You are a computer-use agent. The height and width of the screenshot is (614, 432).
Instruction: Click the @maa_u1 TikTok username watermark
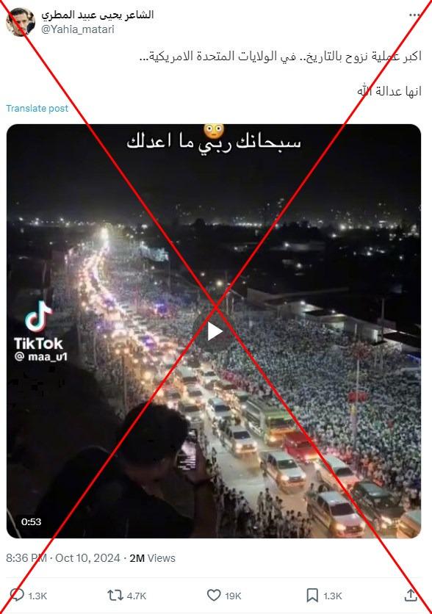[41, 357]
